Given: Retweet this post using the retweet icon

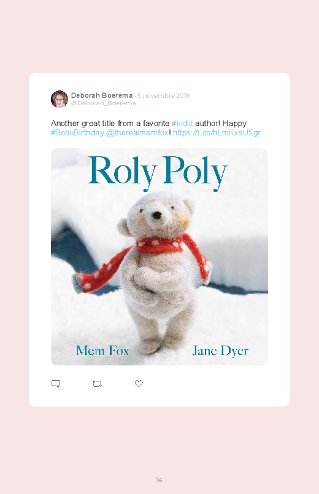Looking at the screenshot, I should pos(97,384).
